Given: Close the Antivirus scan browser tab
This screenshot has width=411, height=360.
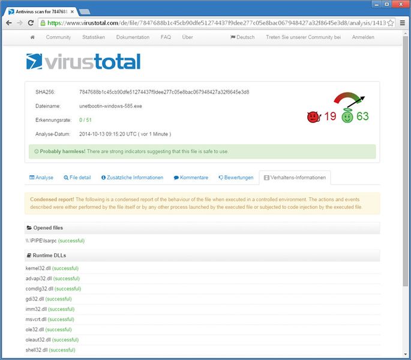Looking at the screenshot, I should [72, 12].
